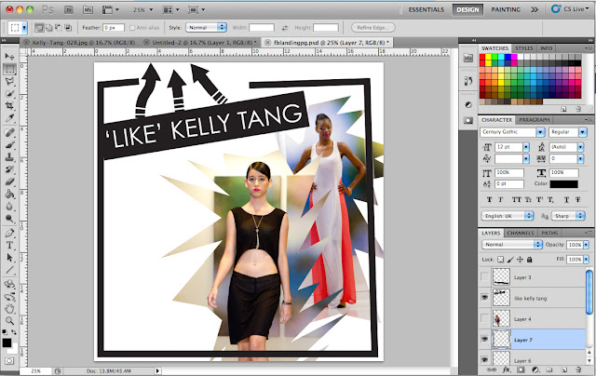Switch to the Channels tab
Image resolution: width=596 pixels, height=376 pixels.
521,233
